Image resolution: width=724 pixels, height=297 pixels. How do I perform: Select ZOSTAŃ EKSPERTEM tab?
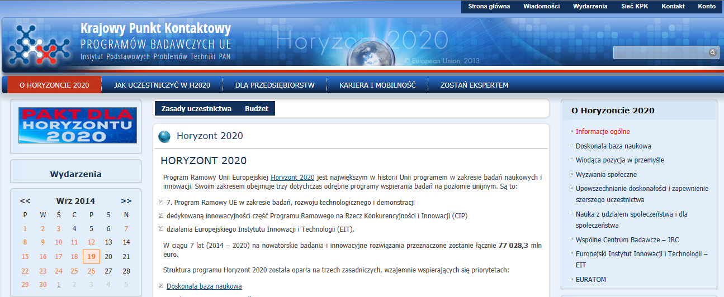(x=474, y=85)
